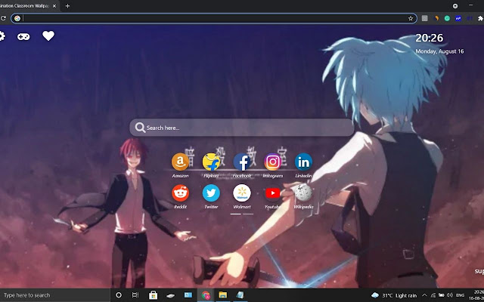Click the ENG language indicator in the taskbar
Viewport: 484px width, 302px height.
tap(461, 295)
